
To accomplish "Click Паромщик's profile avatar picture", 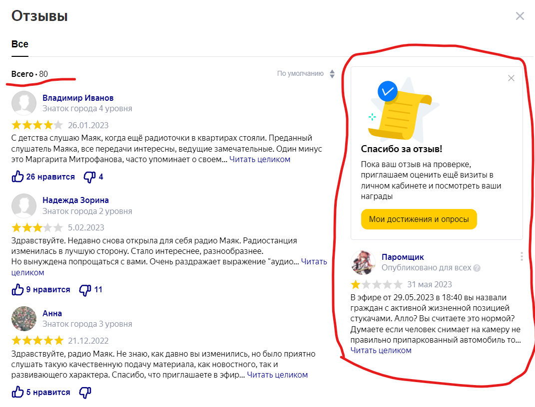I will (x=363, y=262).
